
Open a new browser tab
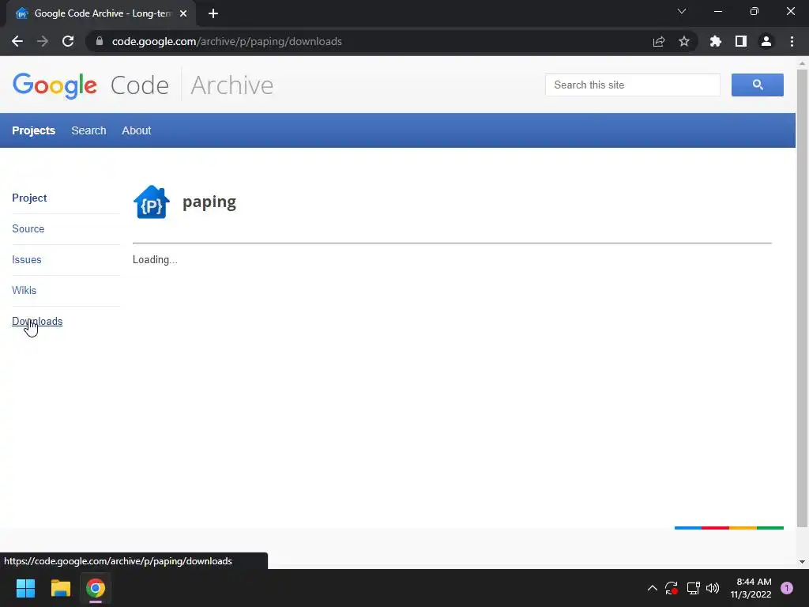click(x=213, y=13)
